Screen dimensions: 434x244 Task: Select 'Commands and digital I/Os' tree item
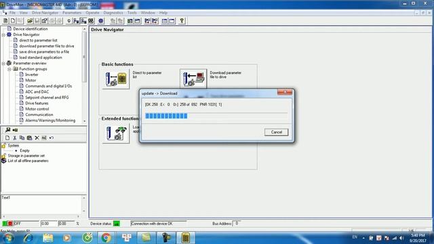tap(48, 86)
